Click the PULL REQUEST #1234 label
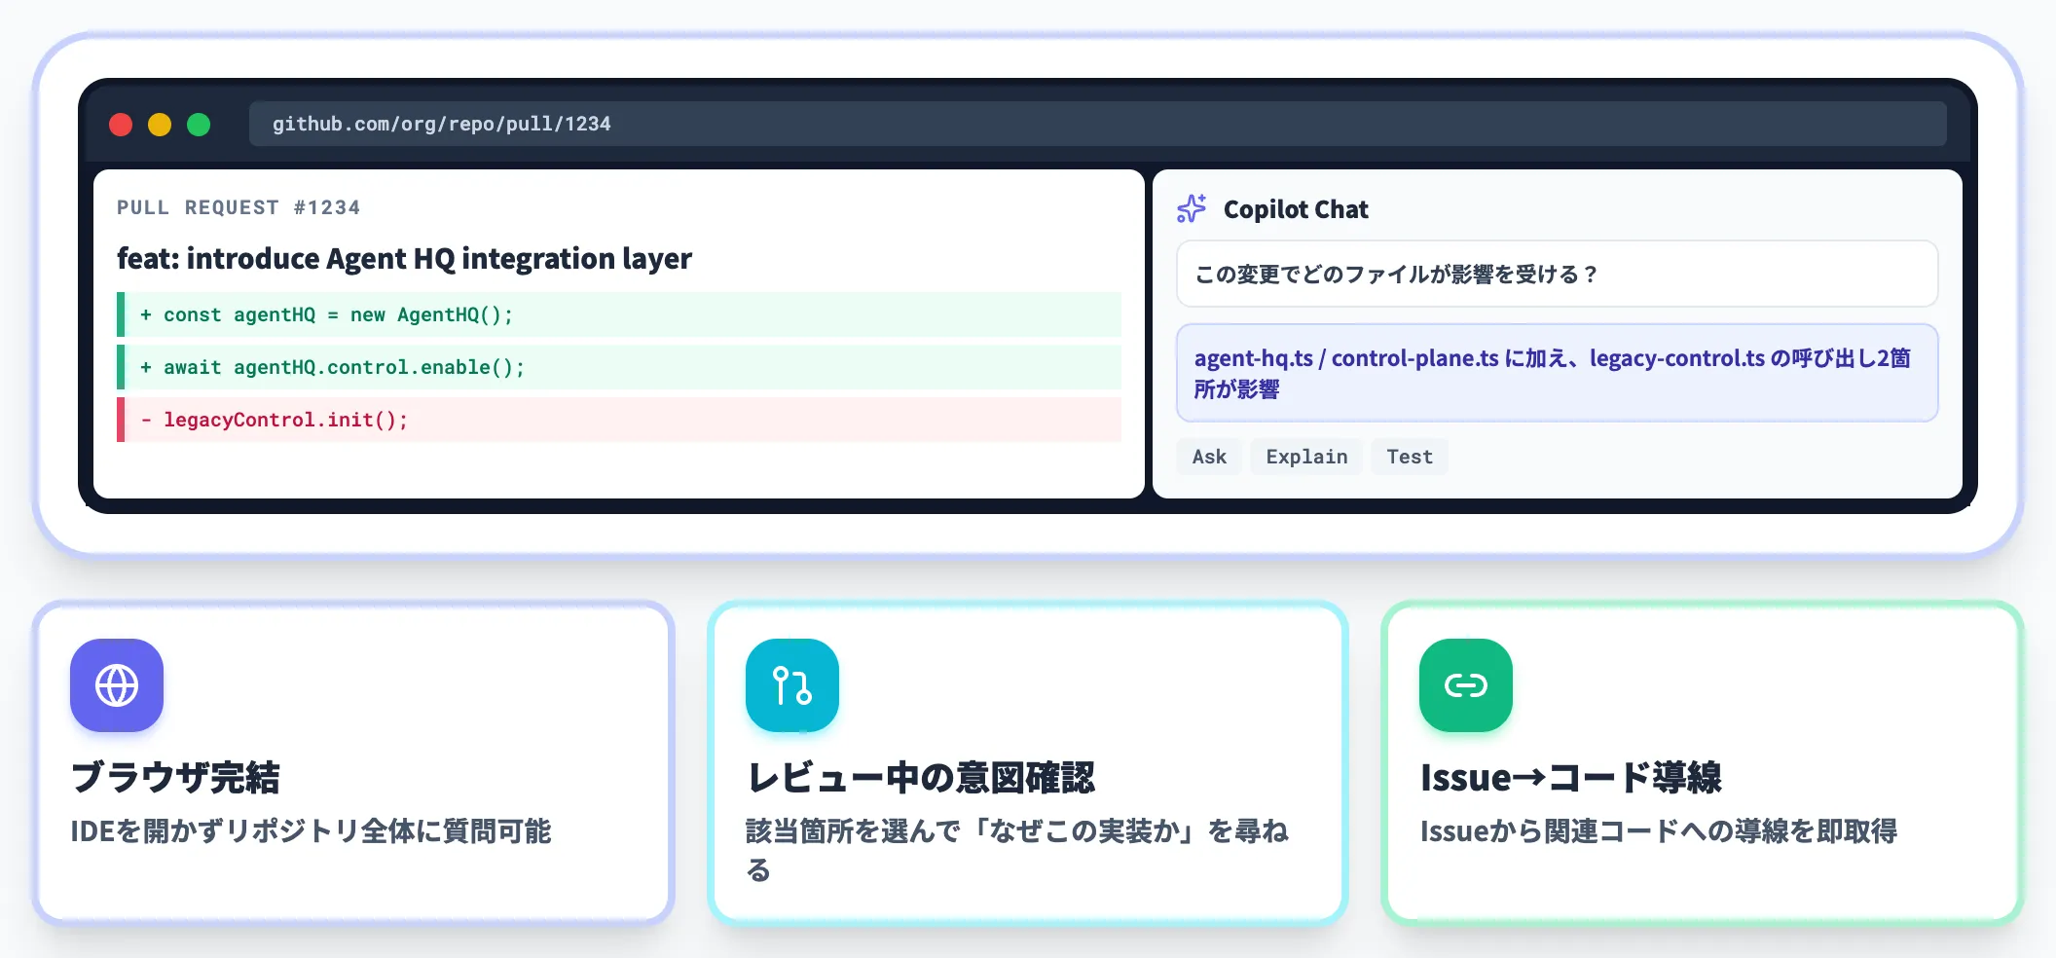This screenshot has width=2056, height=958. (x=239, y=207)
